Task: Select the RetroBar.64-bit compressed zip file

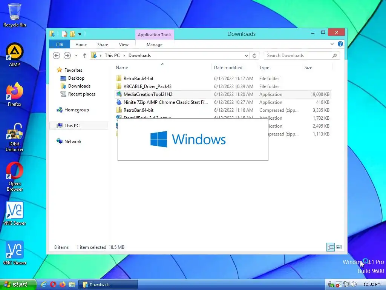Action: click(222, 110)
